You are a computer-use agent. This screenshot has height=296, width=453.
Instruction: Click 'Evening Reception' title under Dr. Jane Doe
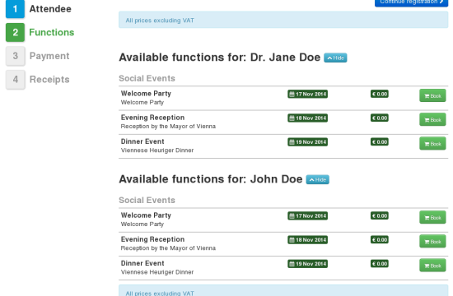(x=152, y=118)
